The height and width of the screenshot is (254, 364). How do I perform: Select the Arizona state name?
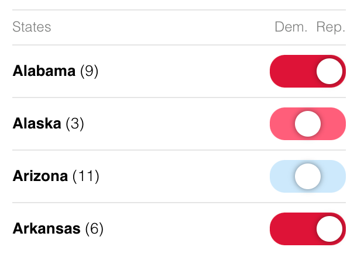(x=40, y=176)
